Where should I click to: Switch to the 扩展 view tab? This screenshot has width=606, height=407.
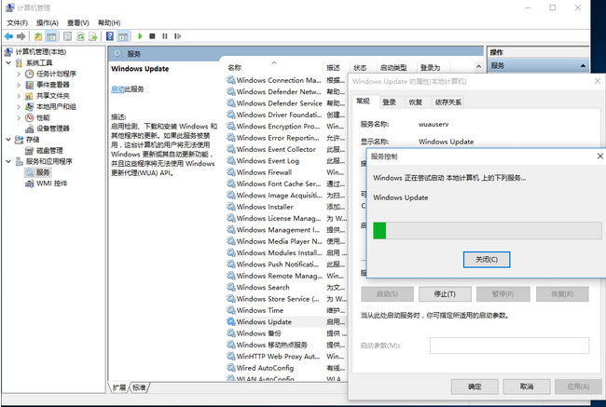(119, 387)
